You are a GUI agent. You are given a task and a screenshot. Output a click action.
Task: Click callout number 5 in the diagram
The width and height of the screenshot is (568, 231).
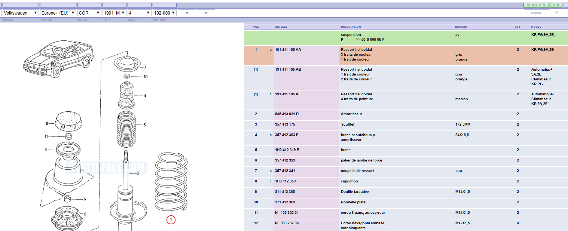coord(46,150)
